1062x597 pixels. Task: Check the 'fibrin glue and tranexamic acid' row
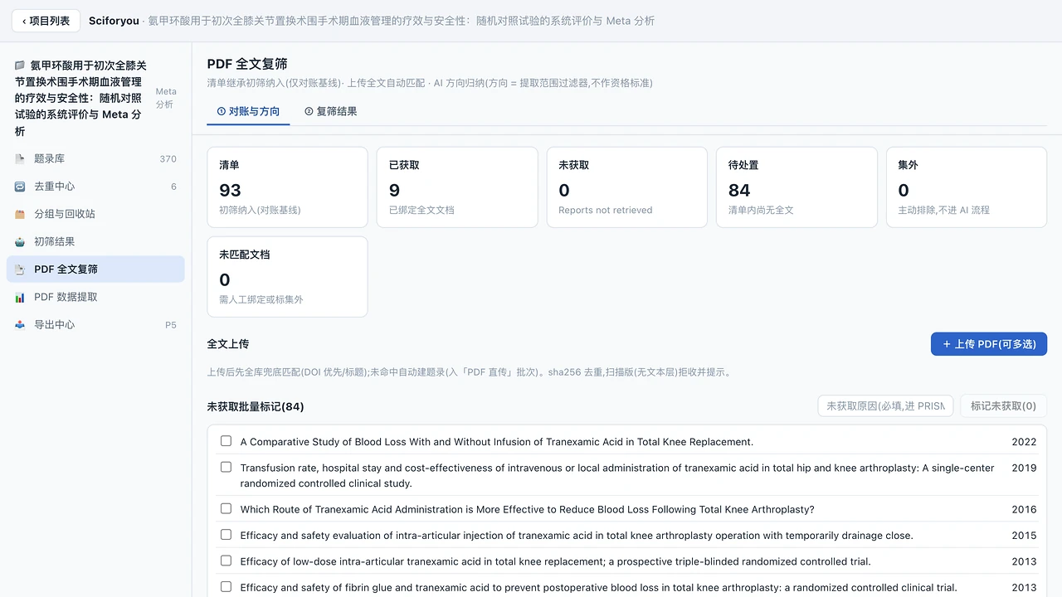pos(226,587)
